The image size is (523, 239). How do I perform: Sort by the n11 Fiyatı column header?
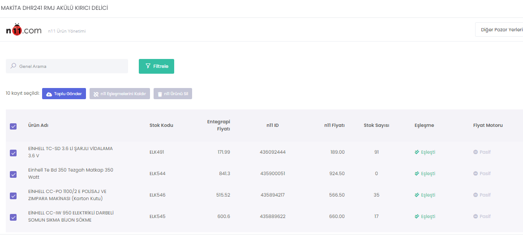click(x=334, y=126)
